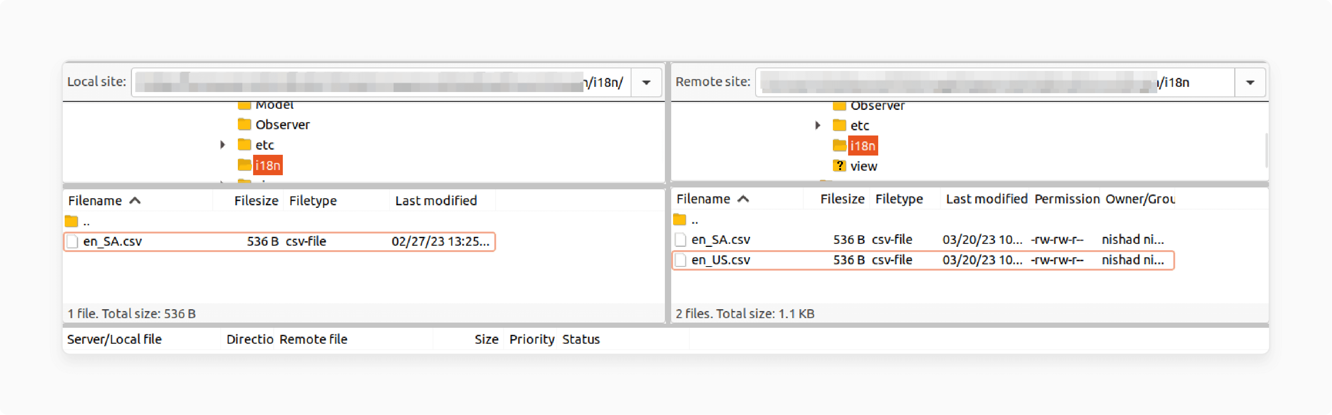1332x415 pixels.
Task: Select view folder in remote tree
Action: (x=863, y=166)
